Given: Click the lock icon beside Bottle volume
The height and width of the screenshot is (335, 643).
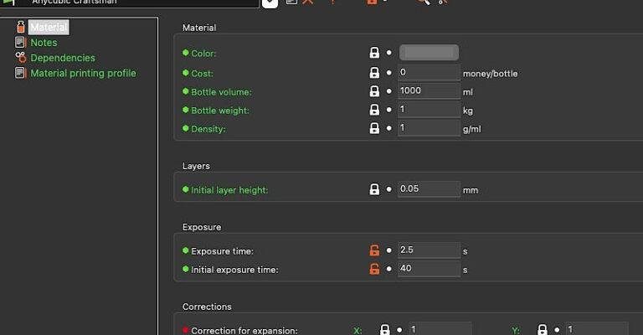Looking at the screenshot, I should pos(374,91).
